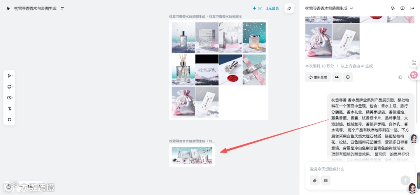Select the silver gift box thumbnail
Image resolution: width=420 pixels, height=195 pixels.
pos(207,37)
